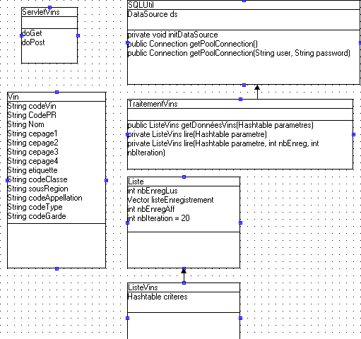Image resolution: width=361 pixels, height=339 pixels.
Task: Click the doPost method entry
Action: [33, 42]
